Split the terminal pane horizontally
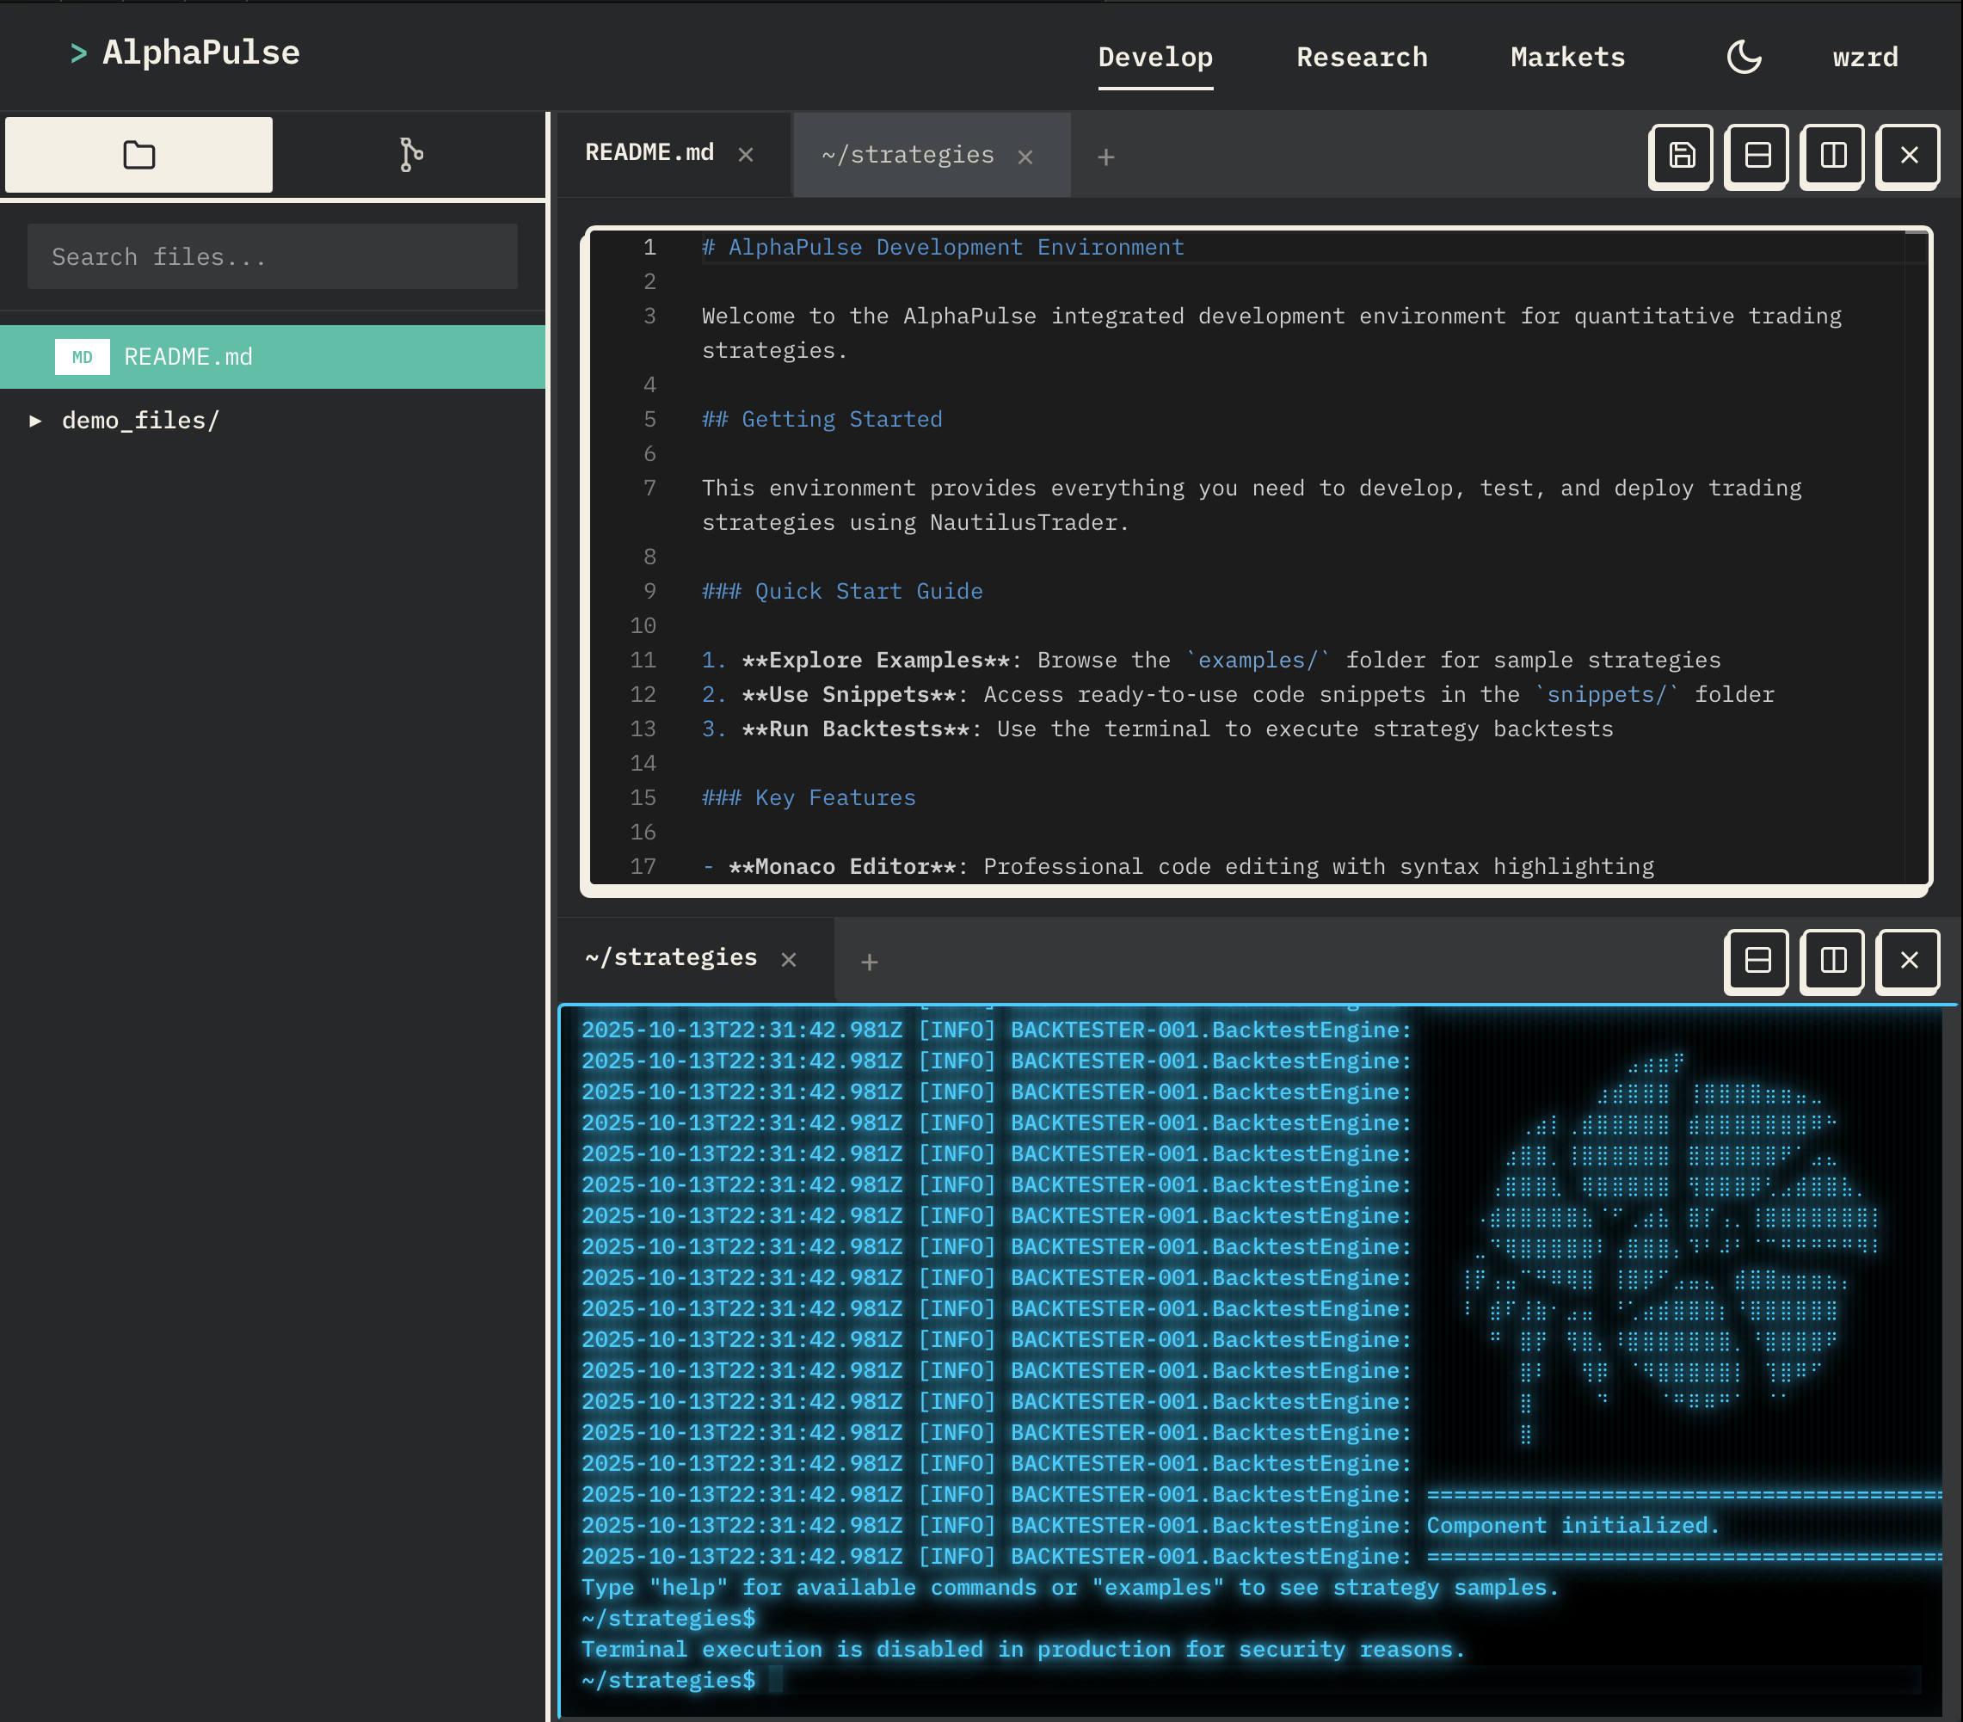The width and height of the screenshot is (1963, 1722). tap(1757, 961)
